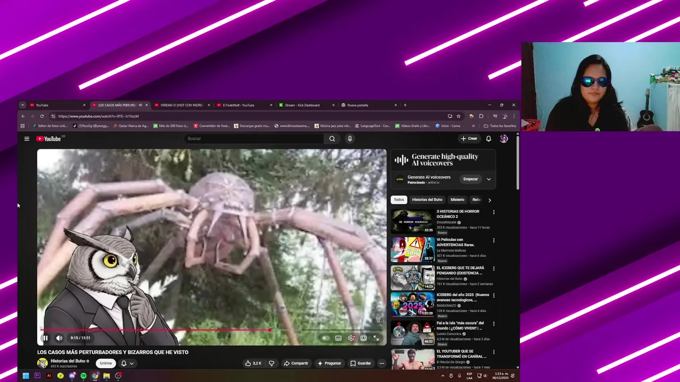This screenshot has height=382, width=680.
Task: Click the Unirme join button
Action: [106, 363]
